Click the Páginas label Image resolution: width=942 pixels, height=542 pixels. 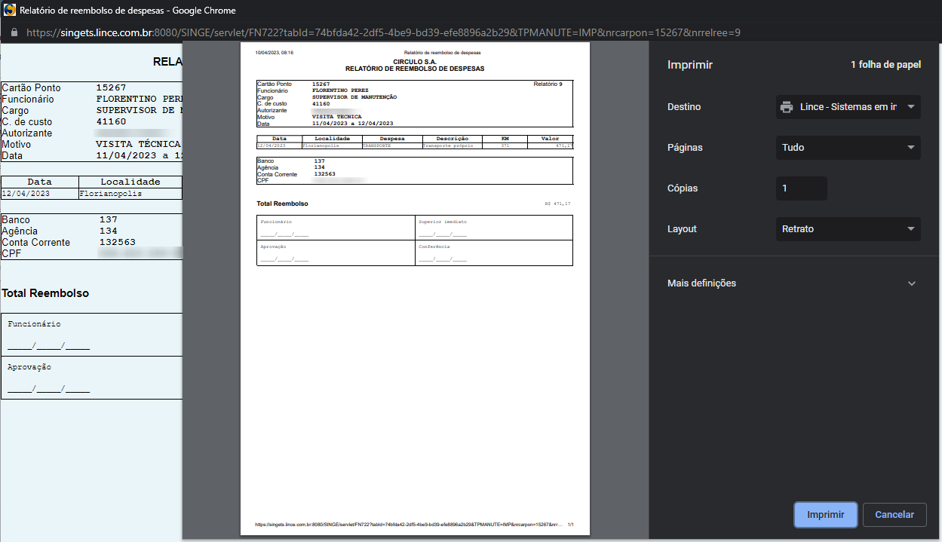click(x=685, y=148)
